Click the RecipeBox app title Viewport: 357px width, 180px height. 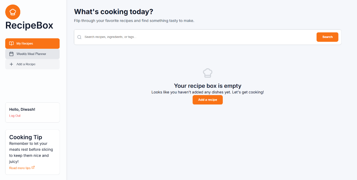click(x=29, y=25)
